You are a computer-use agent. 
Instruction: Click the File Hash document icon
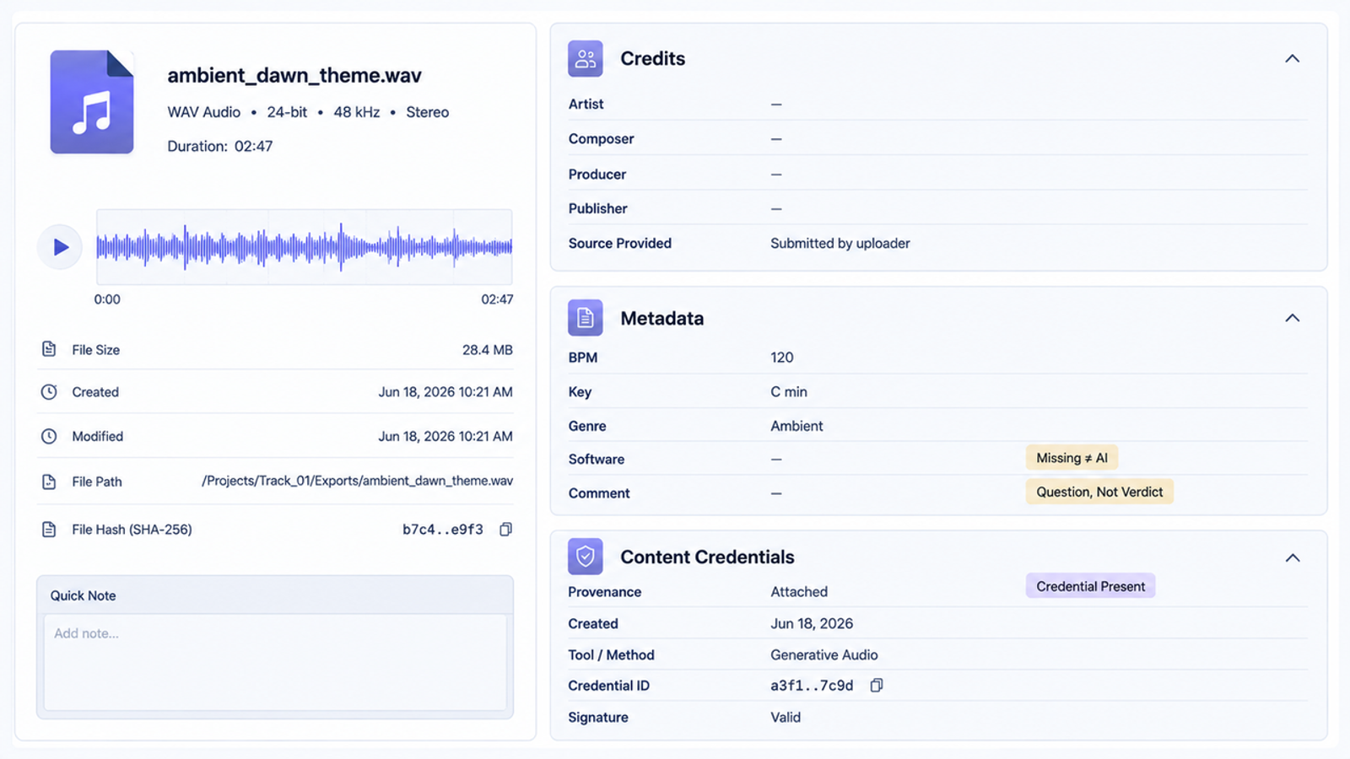pos(49,530)
